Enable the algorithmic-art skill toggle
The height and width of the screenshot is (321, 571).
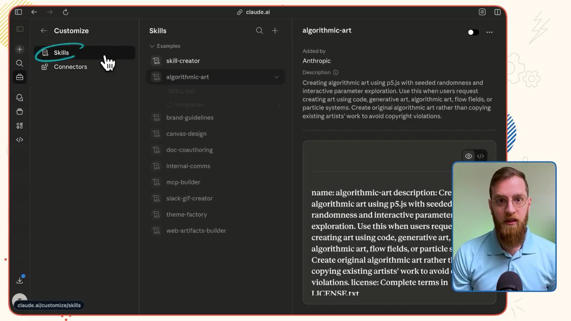[x=473, y=32]
